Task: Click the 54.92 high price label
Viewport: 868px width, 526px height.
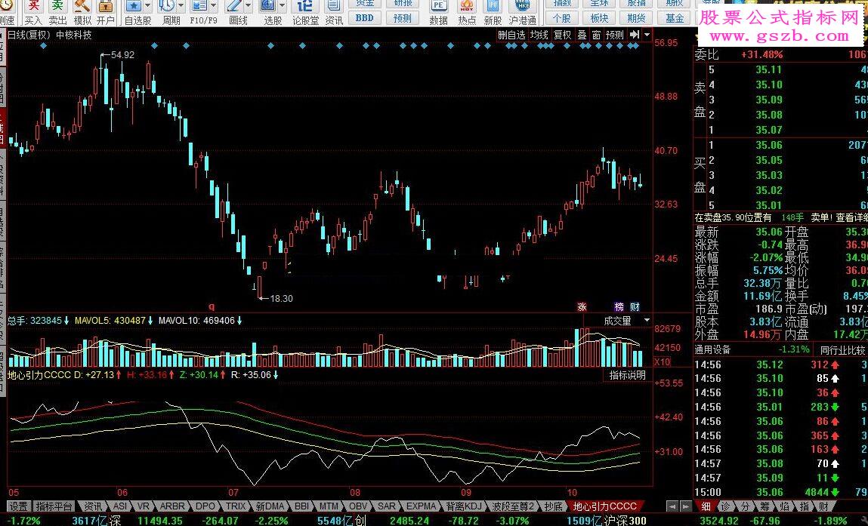Action: pos(122,55)
